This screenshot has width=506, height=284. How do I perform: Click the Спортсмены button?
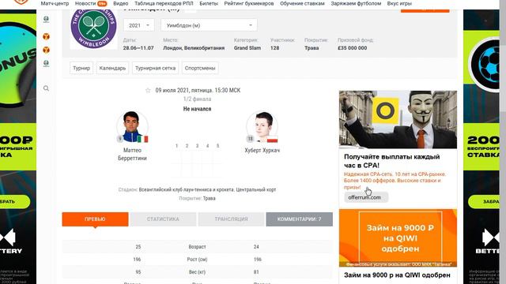point(200,68)
